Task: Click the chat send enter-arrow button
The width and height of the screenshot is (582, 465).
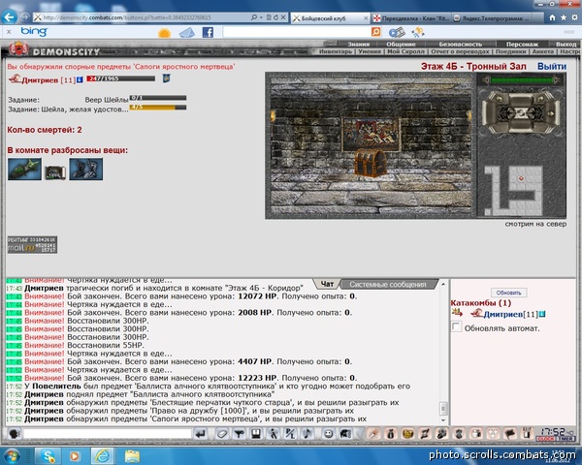Action: pos(201,433)
